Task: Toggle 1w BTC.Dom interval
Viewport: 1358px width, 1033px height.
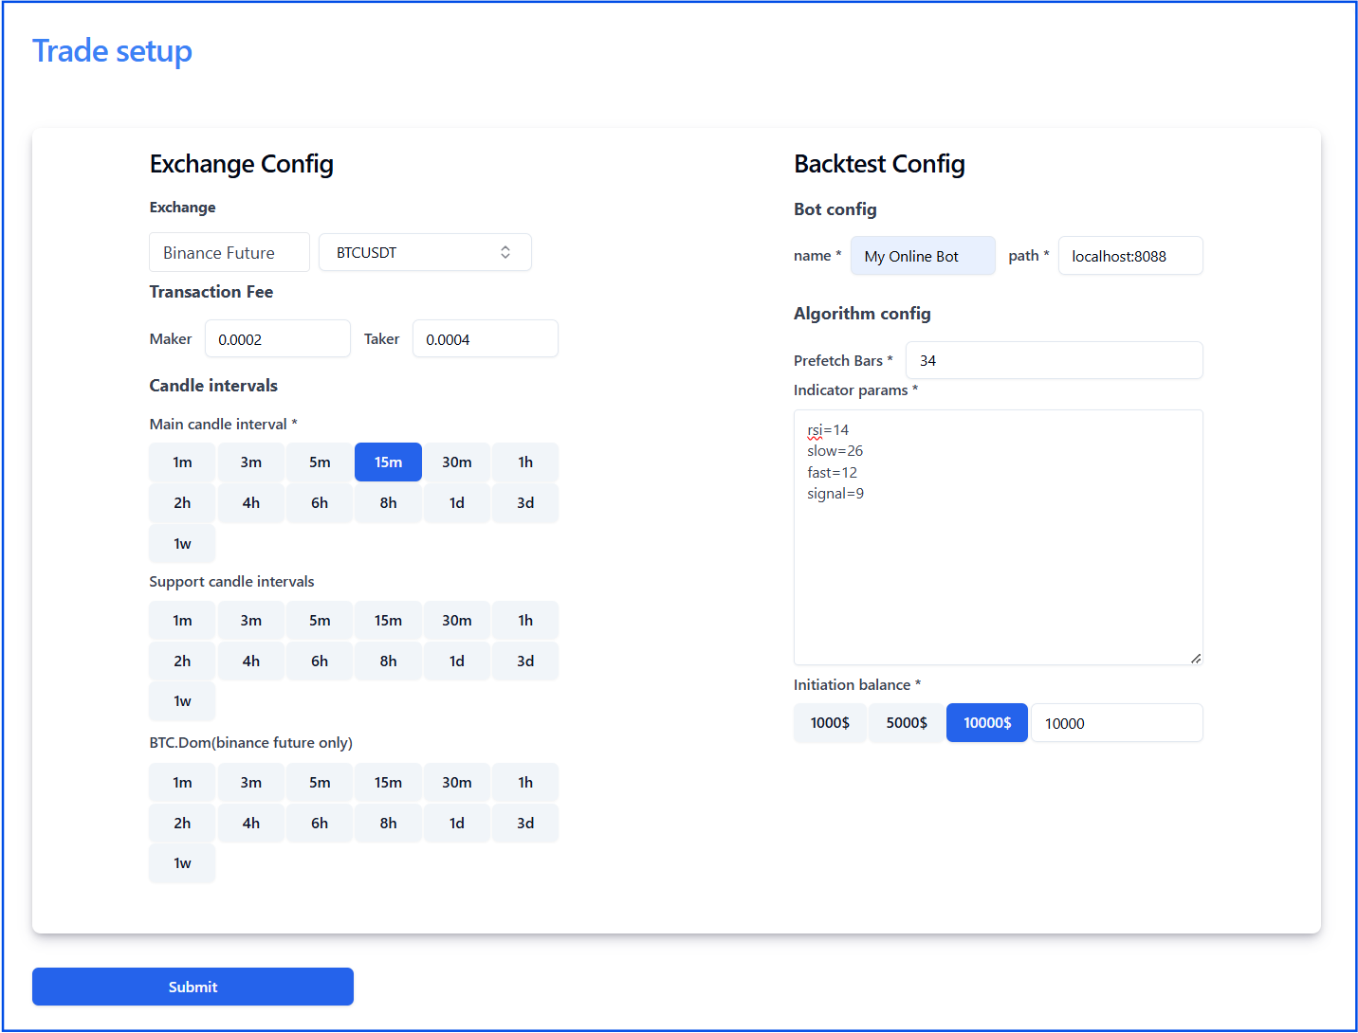Action: (182, 863)
